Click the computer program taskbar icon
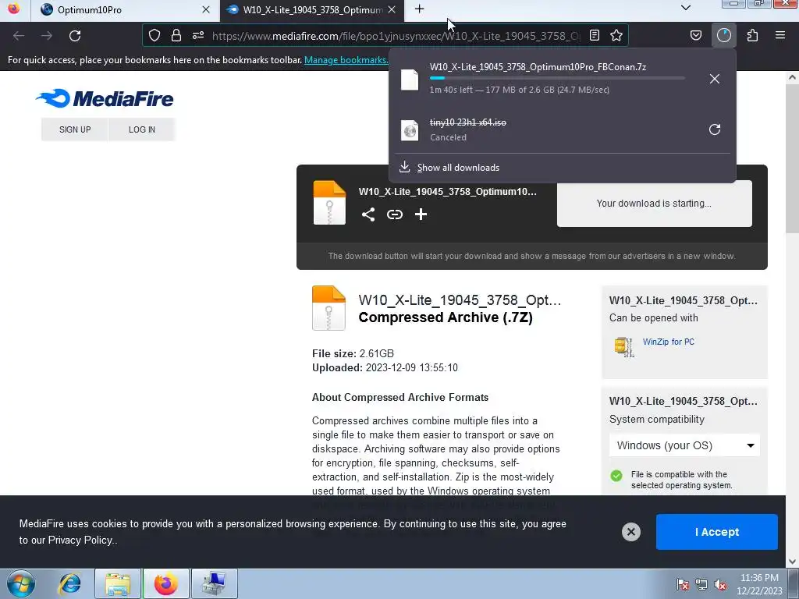Image resolution: width=799 pixels, height=599 pixels. click(214, 583)
